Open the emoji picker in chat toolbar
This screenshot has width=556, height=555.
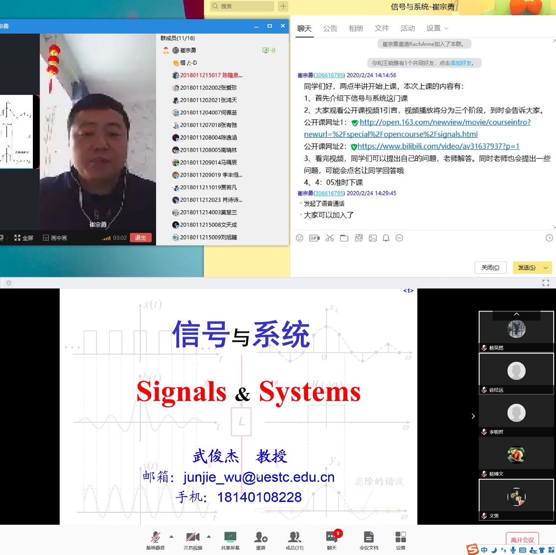299,238
